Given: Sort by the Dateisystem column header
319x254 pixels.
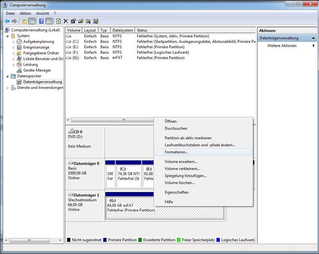Looking at the screenshot, I should (x=123, y=30).
